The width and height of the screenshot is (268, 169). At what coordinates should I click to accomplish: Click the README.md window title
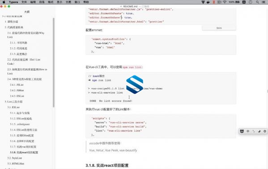coord(130,7)
